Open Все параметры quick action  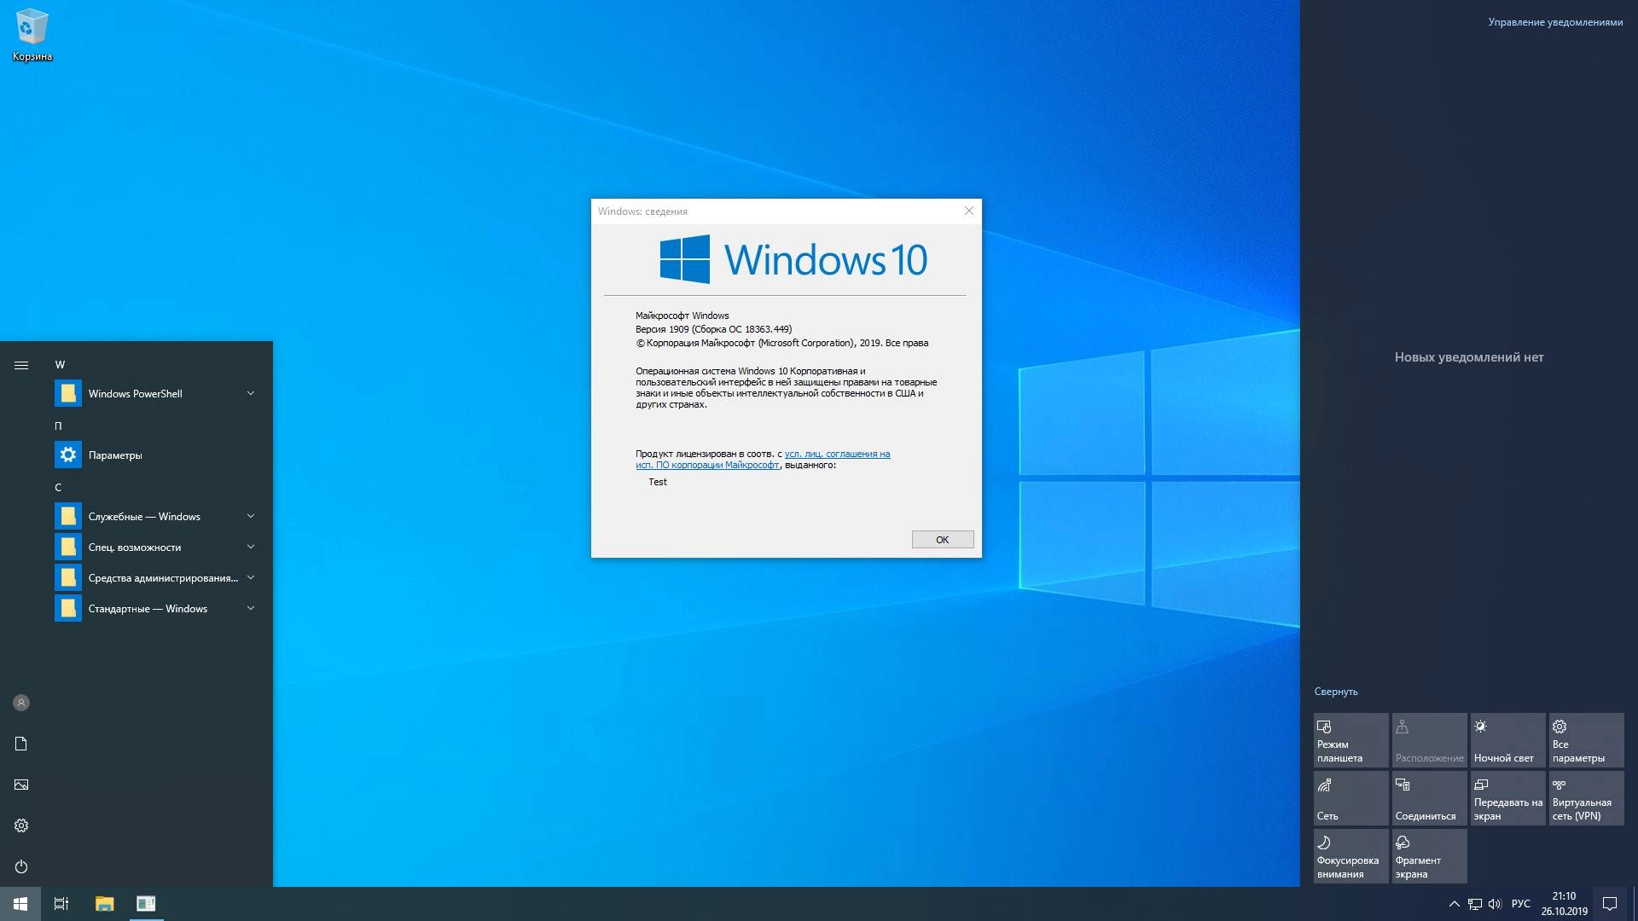pos(1587,740)
